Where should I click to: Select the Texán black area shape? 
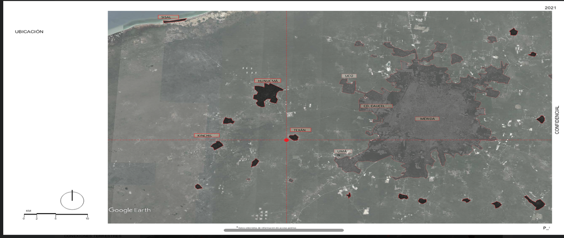(294, 138)
